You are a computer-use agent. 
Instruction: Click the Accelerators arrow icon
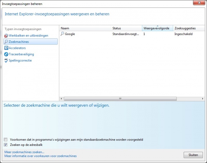pyautogui.click(x=6, y=48)
